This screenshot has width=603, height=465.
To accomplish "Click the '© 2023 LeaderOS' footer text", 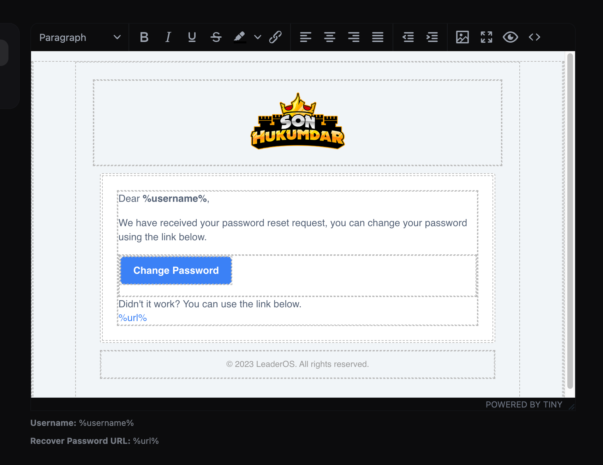I will (298, 364).
